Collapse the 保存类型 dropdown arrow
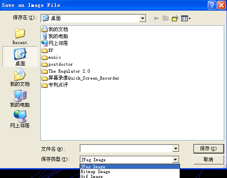227x178 pixels. click(176, 160)
